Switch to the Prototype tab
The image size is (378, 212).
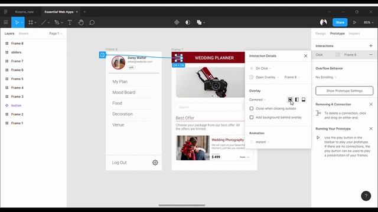[x=337, y=34]
